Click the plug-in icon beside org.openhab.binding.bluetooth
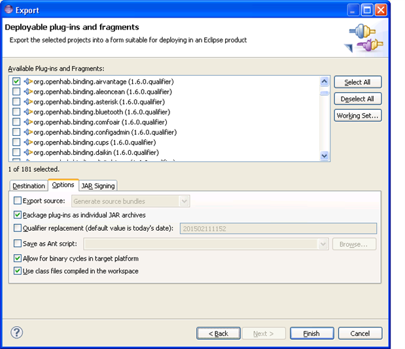The height and width of the screenshot is (349, 405). tap(28, 112)
